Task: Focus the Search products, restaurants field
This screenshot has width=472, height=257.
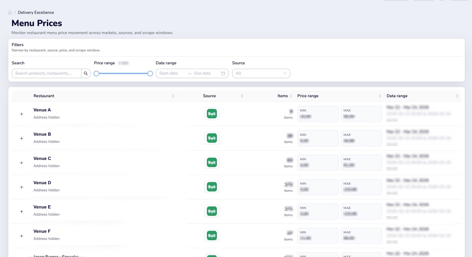Action: pos(47,73)
